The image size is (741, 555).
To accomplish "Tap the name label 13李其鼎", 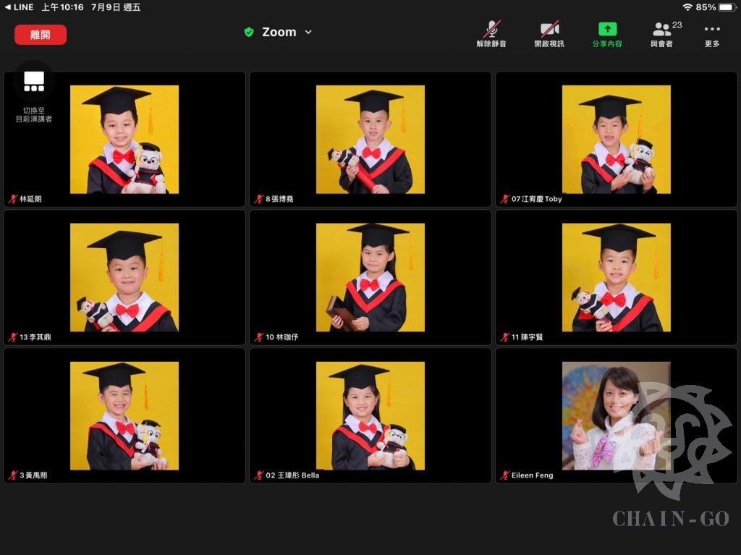I will tap(35, 337).
